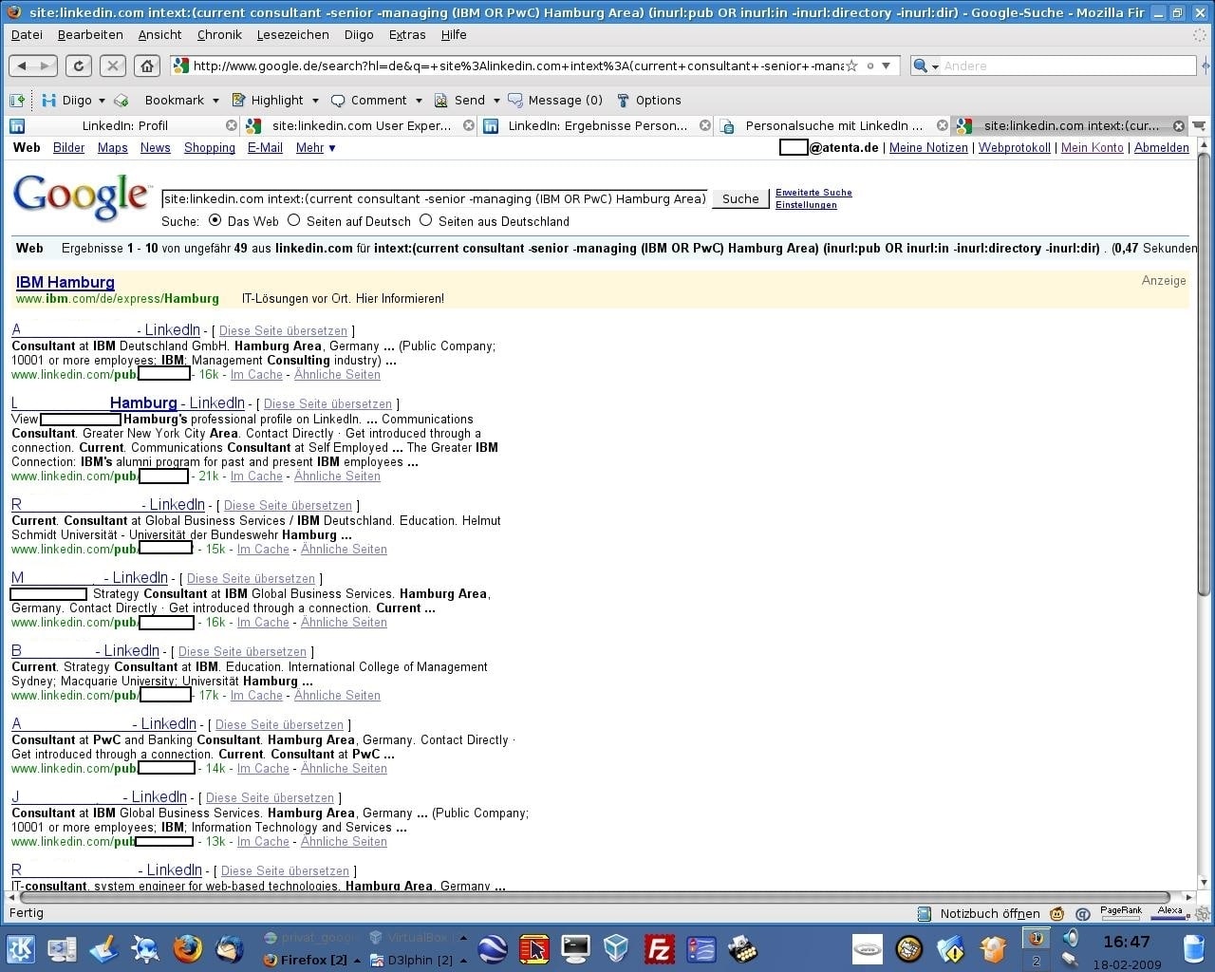The width and height of the screenshot is (1215, 972).
Task: Open the Konsole terminal from the panel
Action: point(575,948)
